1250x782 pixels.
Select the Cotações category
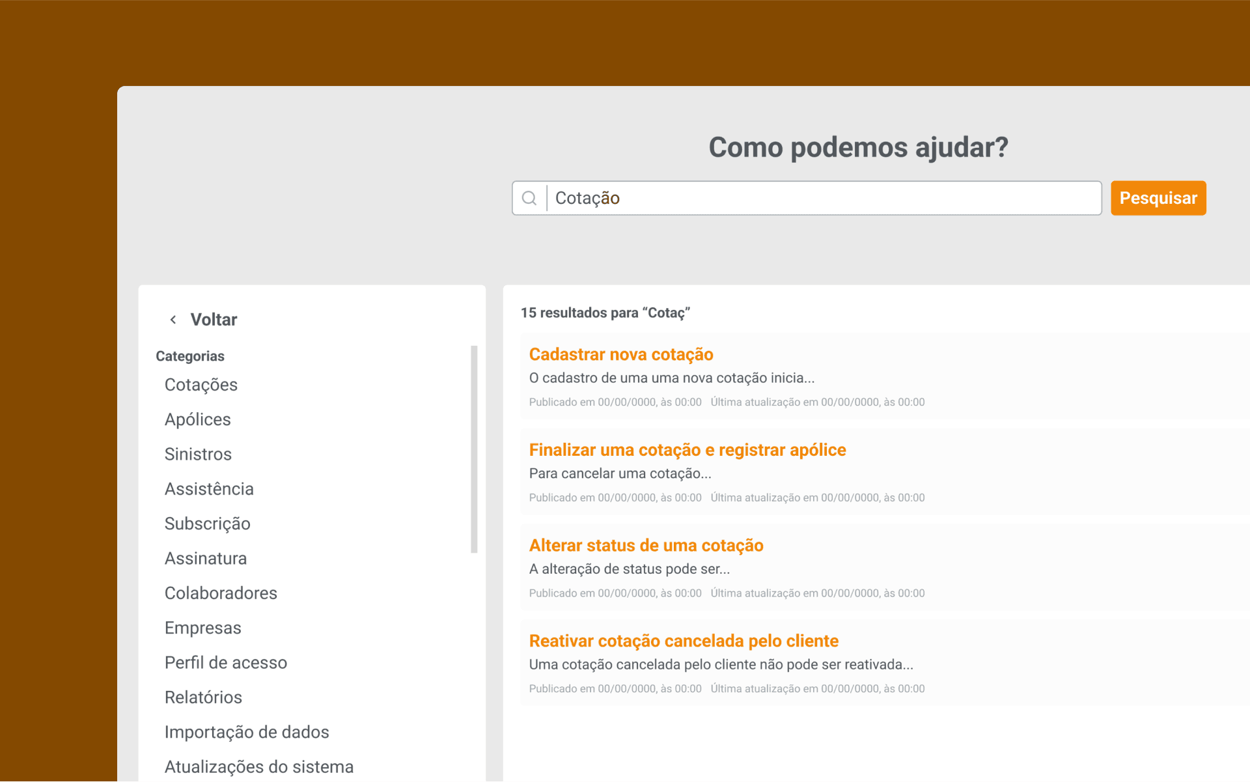click(x=201, y=385)
